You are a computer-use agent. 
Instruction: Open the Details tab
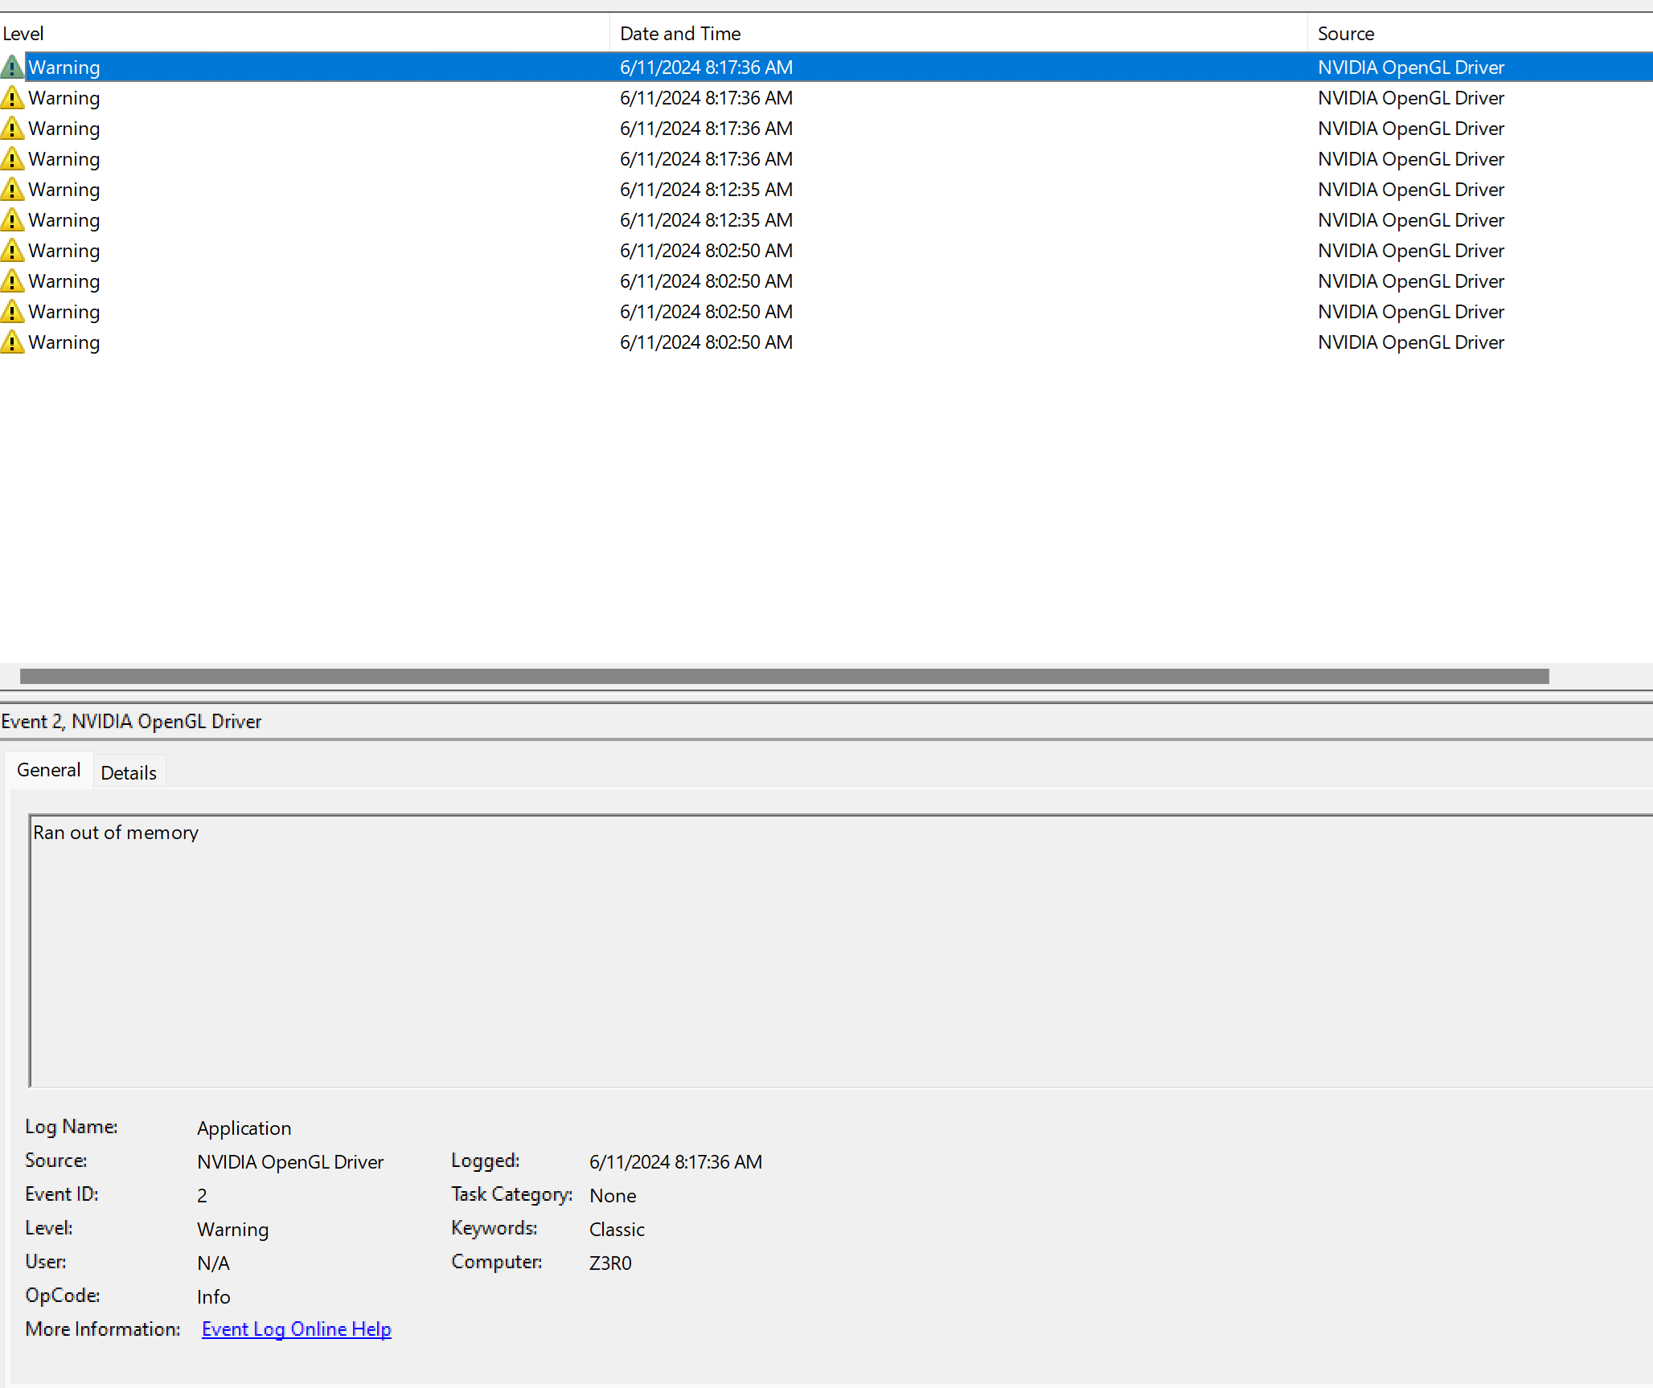tap(129, 772)
